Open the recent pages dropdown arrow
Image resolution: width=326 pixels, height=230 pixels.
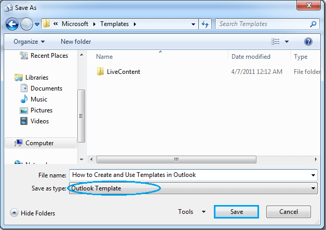(x=37, y=24)
